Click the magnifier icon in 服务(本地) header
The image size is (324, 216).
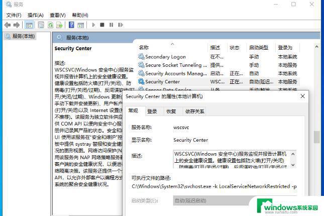click(59, 37)
